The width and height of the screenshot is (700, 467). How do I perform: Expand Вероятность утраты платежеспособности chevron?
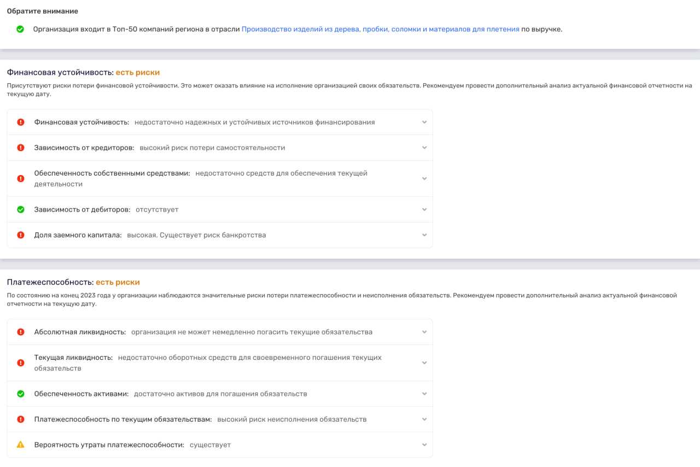coord(424,445)
